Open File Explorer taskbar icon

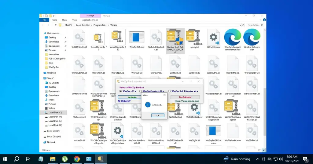click(53, 159)
